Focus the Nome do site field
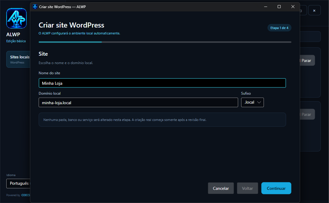This screenshot has height=203, width=329. tap(162, 83)
